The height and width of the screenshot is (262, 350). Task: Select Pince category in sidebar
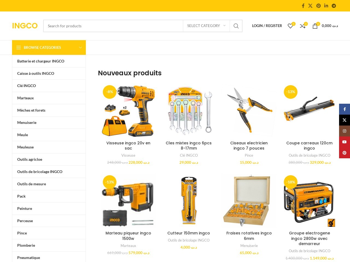[x=49, y=233]
